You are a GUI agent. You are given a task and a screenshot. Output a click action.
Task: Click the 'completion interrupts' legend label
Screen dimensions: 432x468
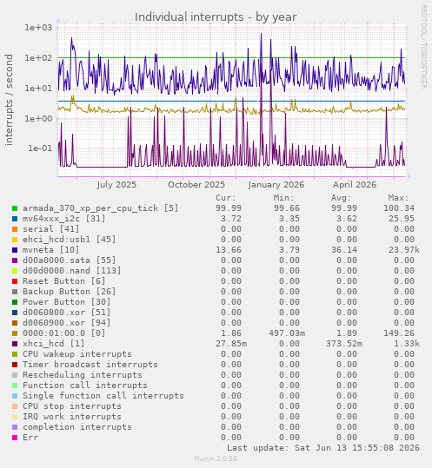[77, 427]
